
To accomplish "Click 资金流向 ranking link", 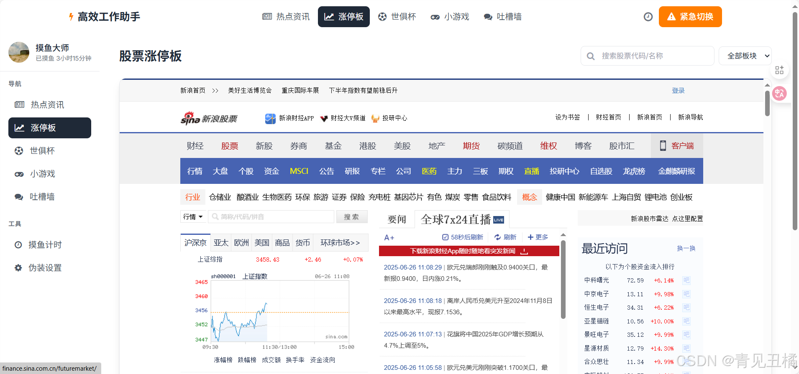I will [323, 360].
